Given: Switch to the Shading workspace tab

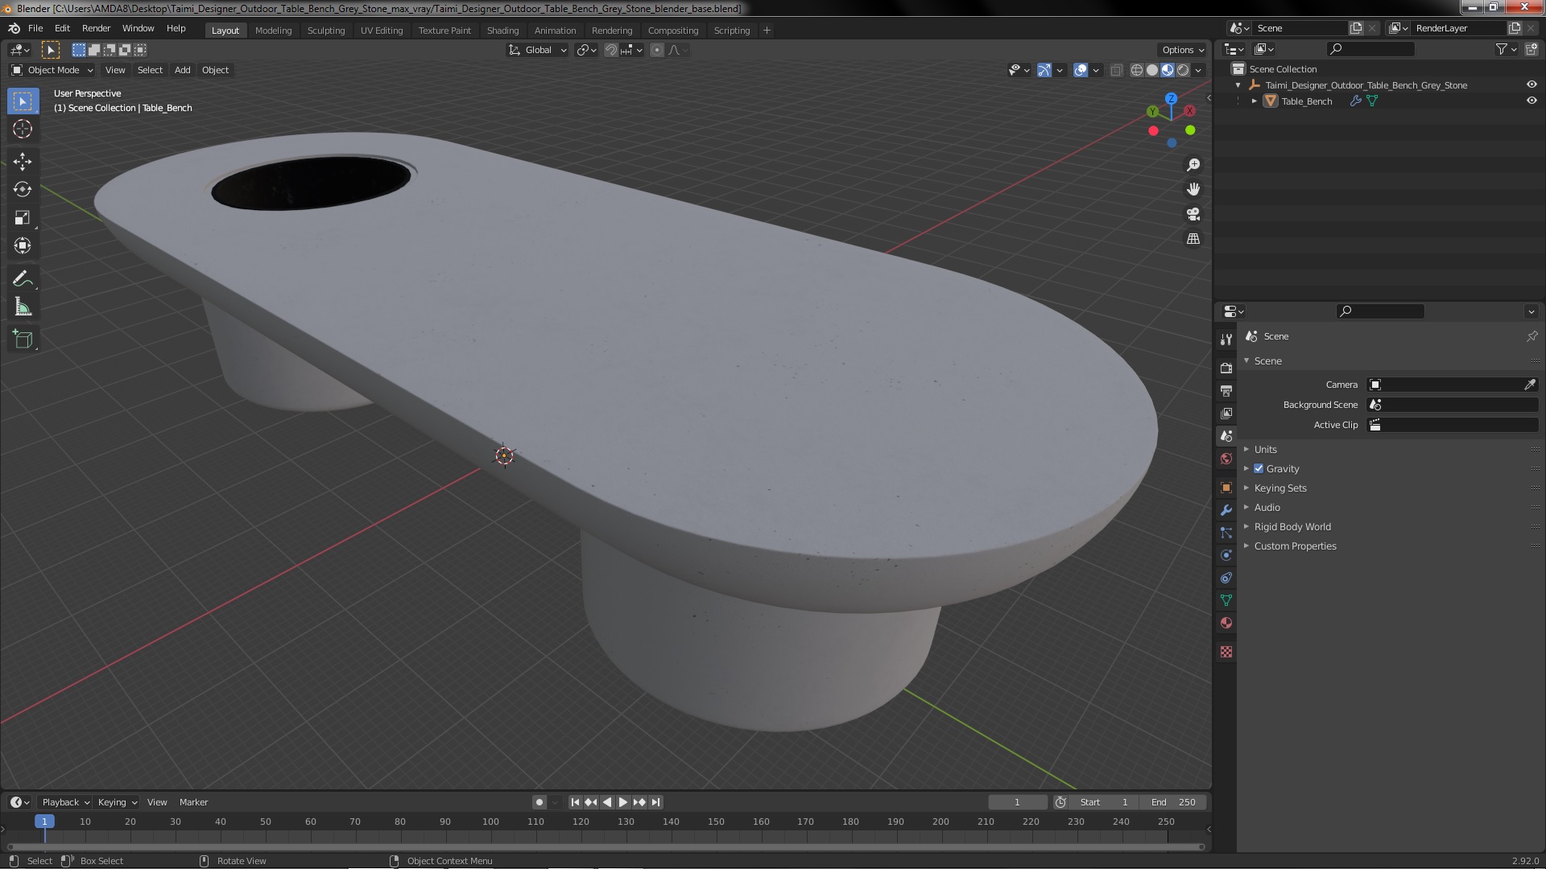Looking at the screenshot, I should (x=502, y=31).
